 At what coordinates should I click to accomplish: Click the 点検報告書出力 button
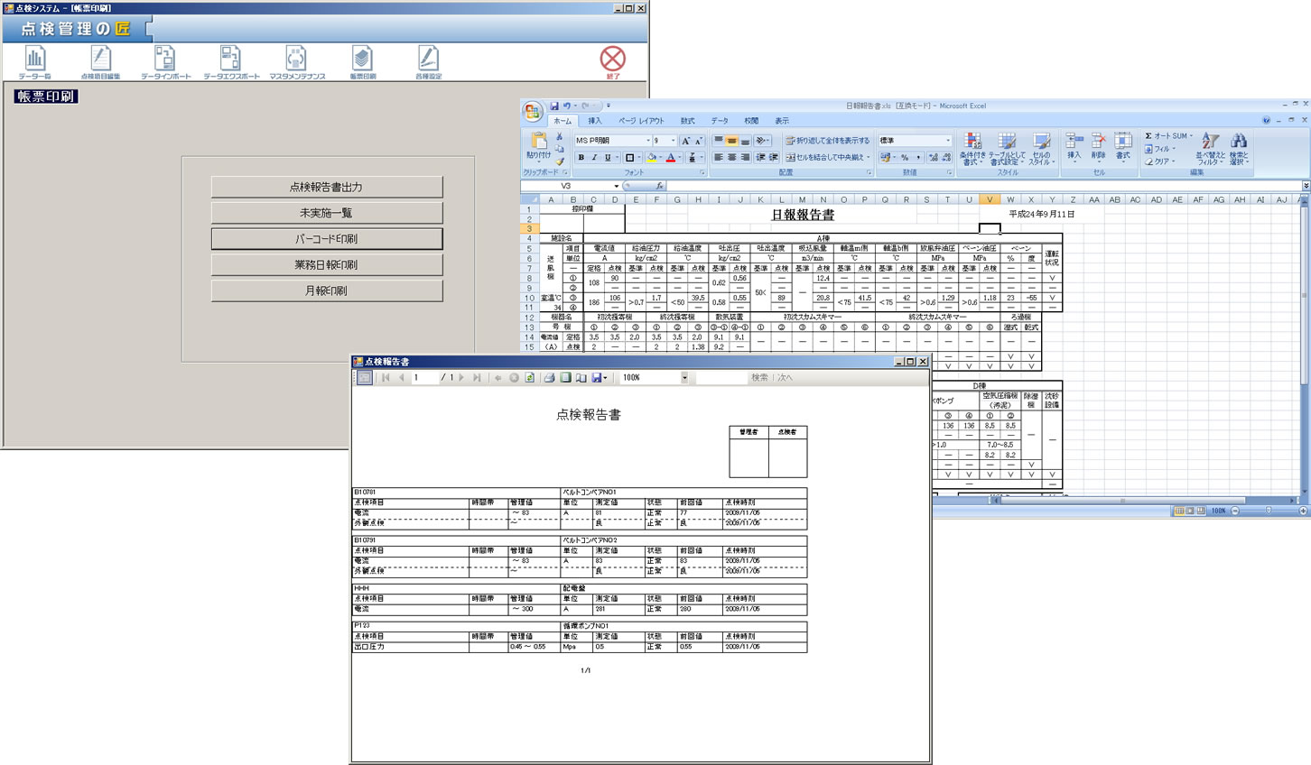coord(326,187)
